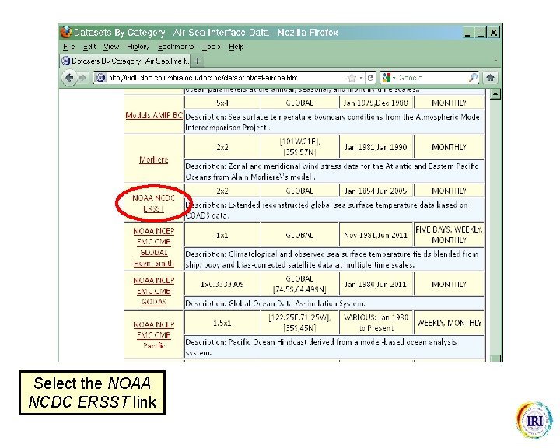Click the site identity icon in address bar
The image size is (560, 448).
pyautogui.click(x=100, y=78)
